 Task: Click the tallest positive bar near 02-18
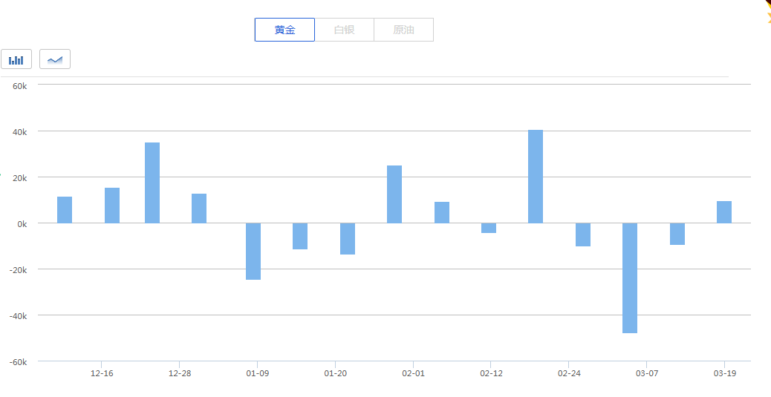pos(536,177)
